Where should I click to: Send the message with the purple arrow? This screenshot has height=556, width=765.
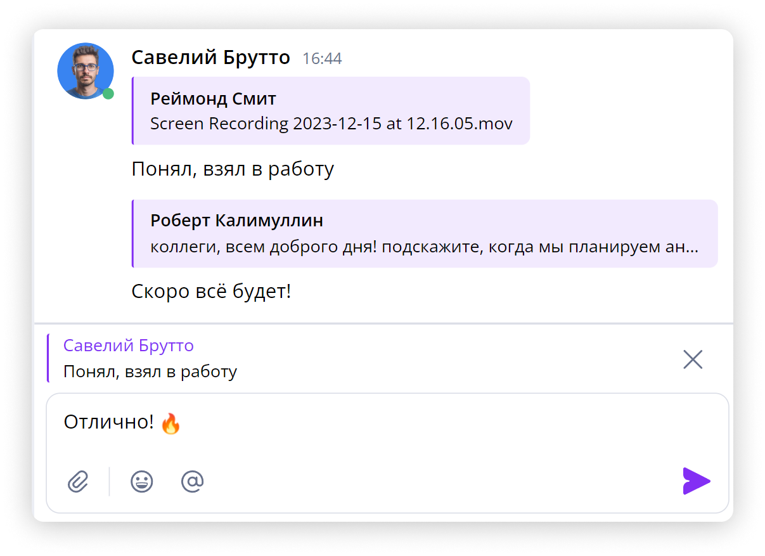pyautogui.click(x=696, y=481)
